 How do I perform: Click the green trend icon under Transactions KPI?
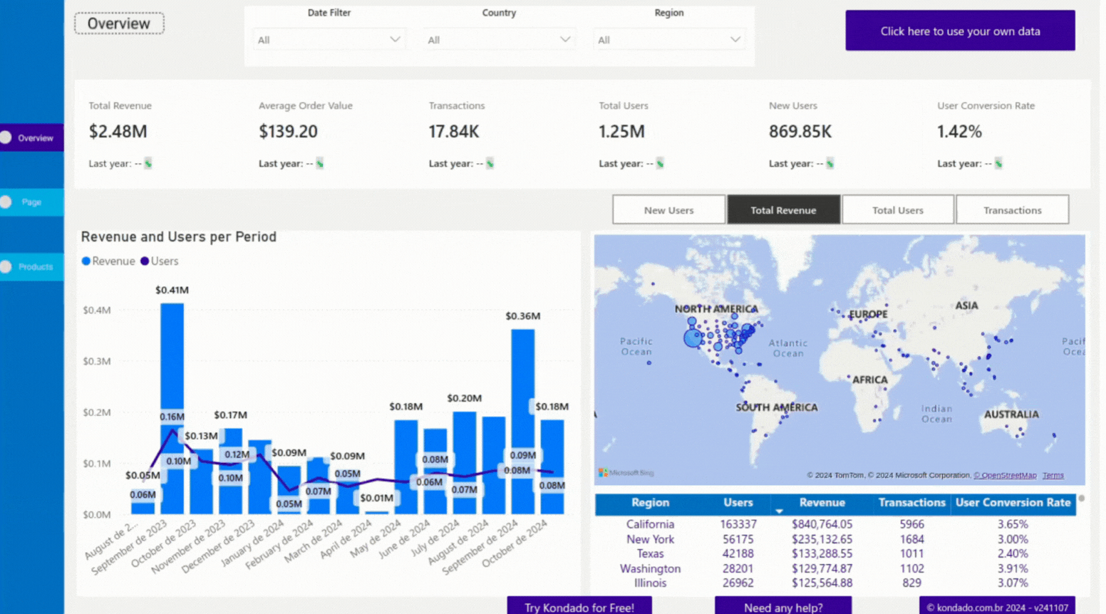490,163
